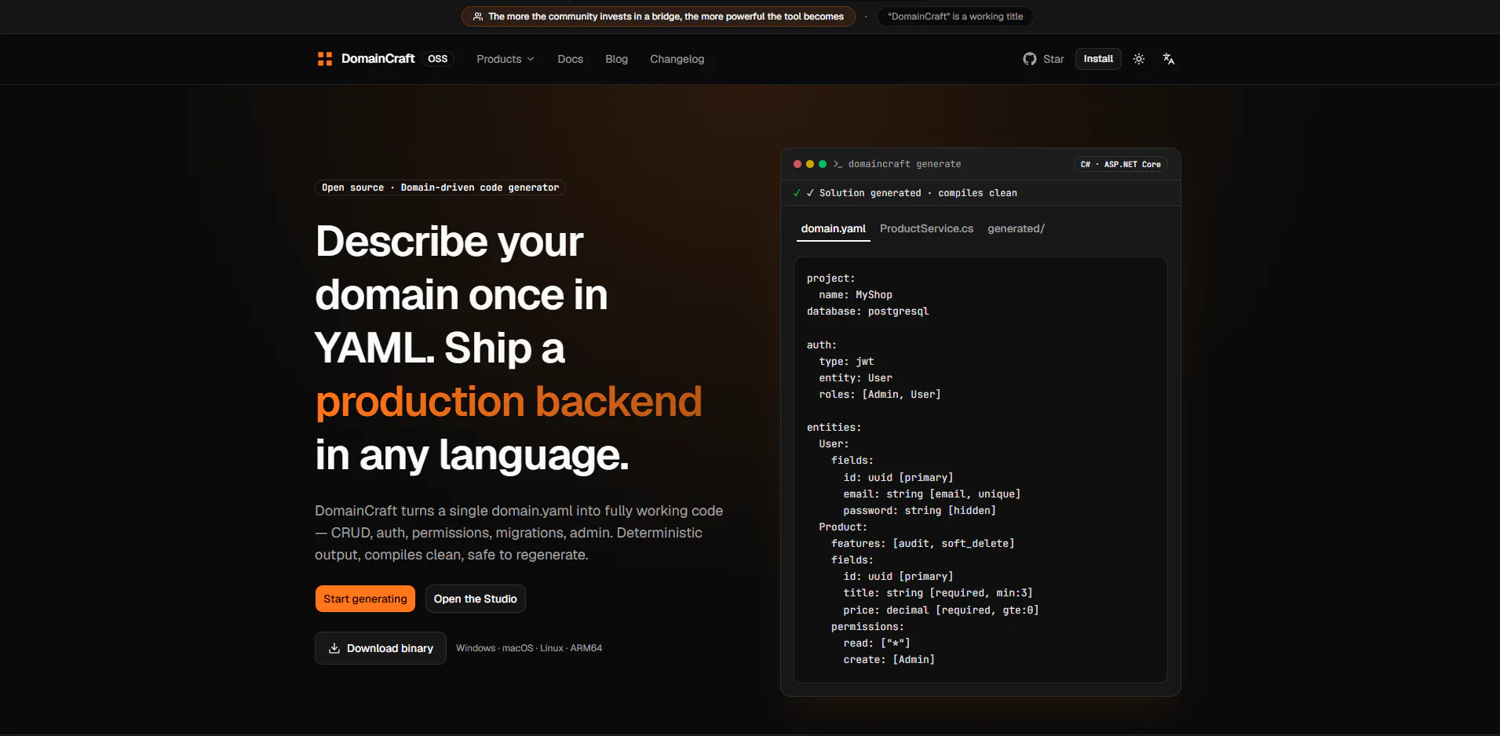Click the 'roles: [Admin, User]' line
The image size is (1500, 736).
tap(880, 395)
